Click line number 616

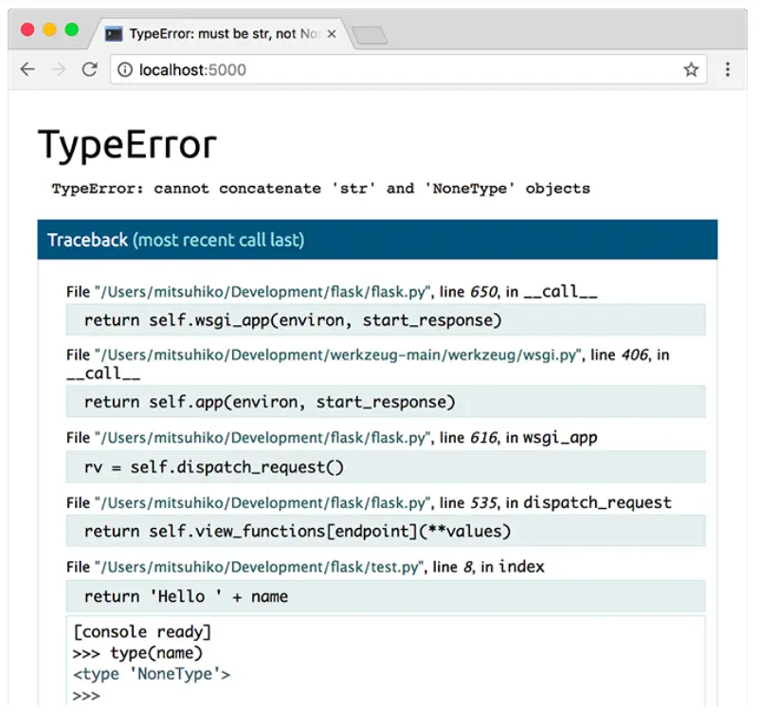point(483,438)
